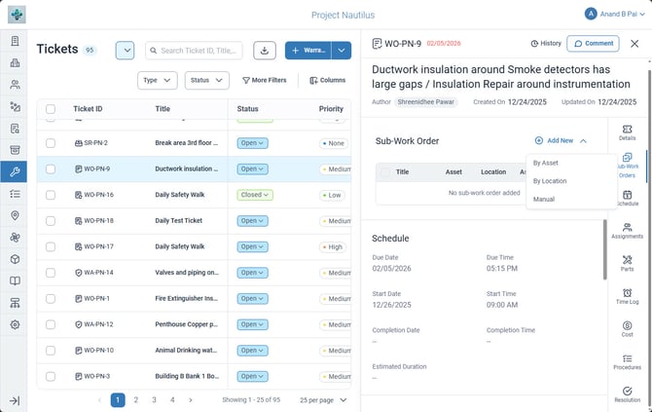
Task: Open the checklist icon in left sidebar
Action: tap(15, 194)
